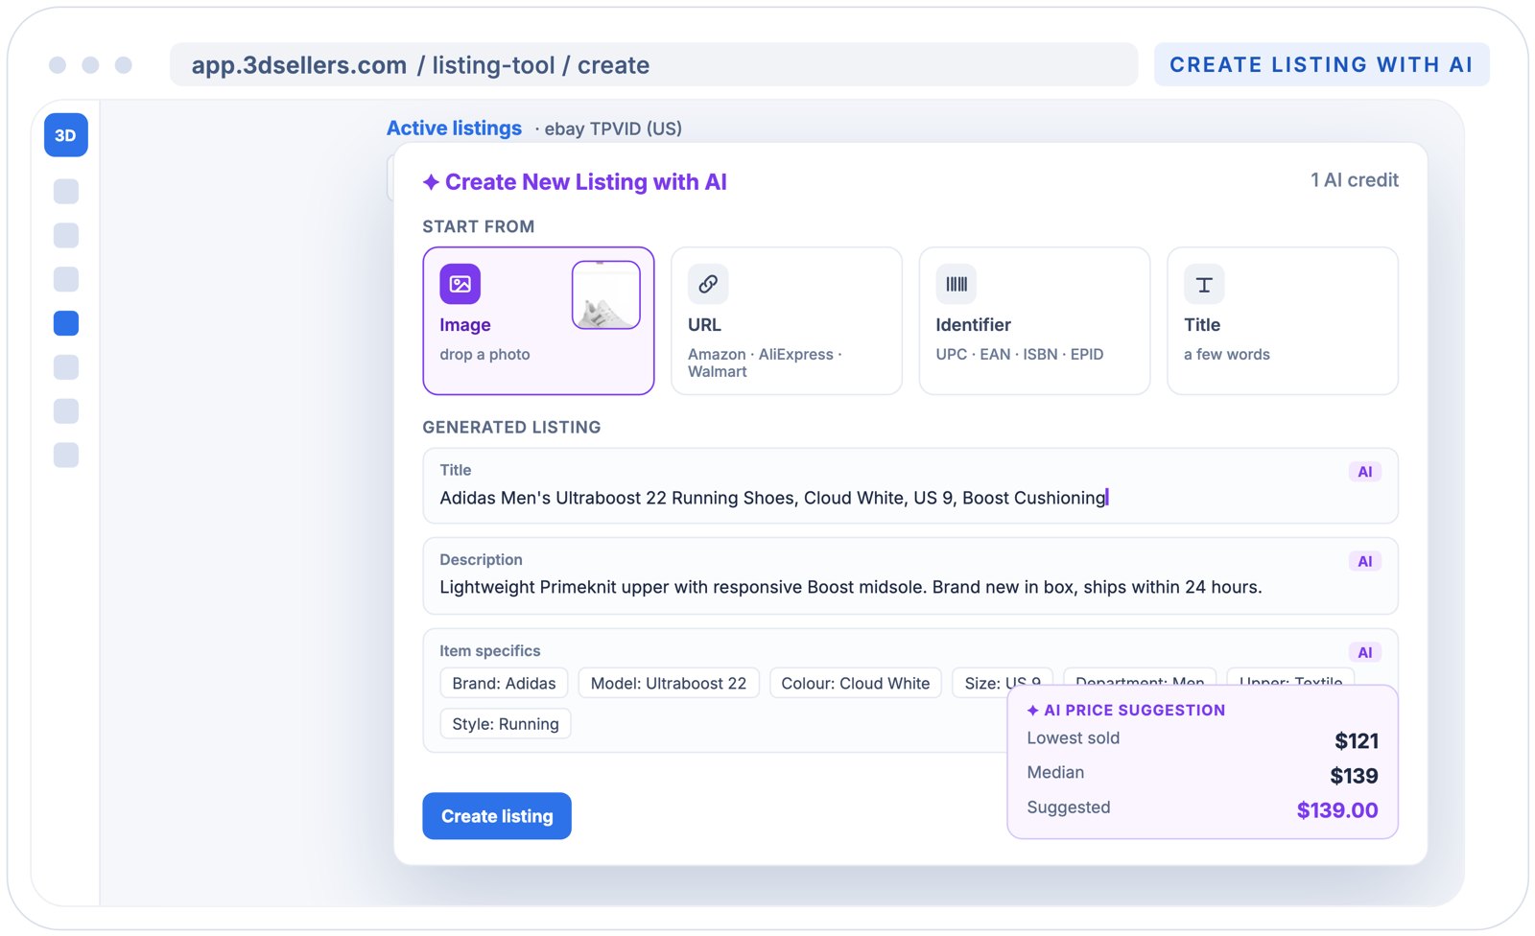
Task: Click the Identifier barcode icon
Action: tap(956, 284)
